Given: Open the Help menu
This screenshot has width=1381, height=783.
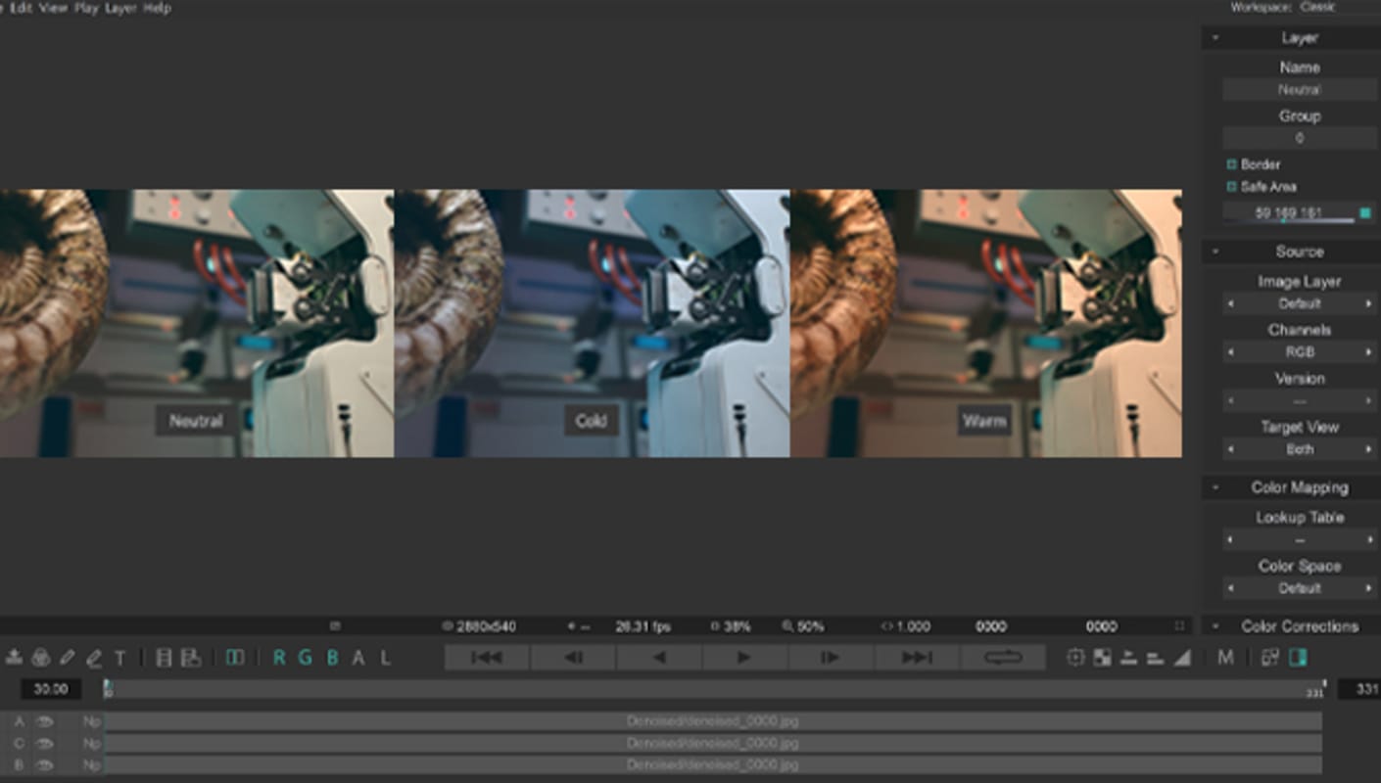Looking at the screenshot, I should (157, 8).
